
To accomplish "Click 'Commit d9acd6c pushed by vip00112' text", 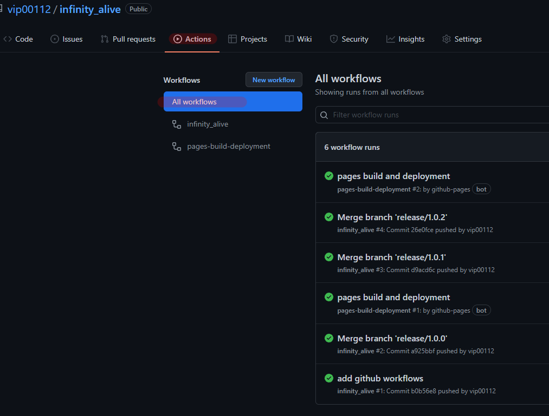I will [x=441, y=270].
